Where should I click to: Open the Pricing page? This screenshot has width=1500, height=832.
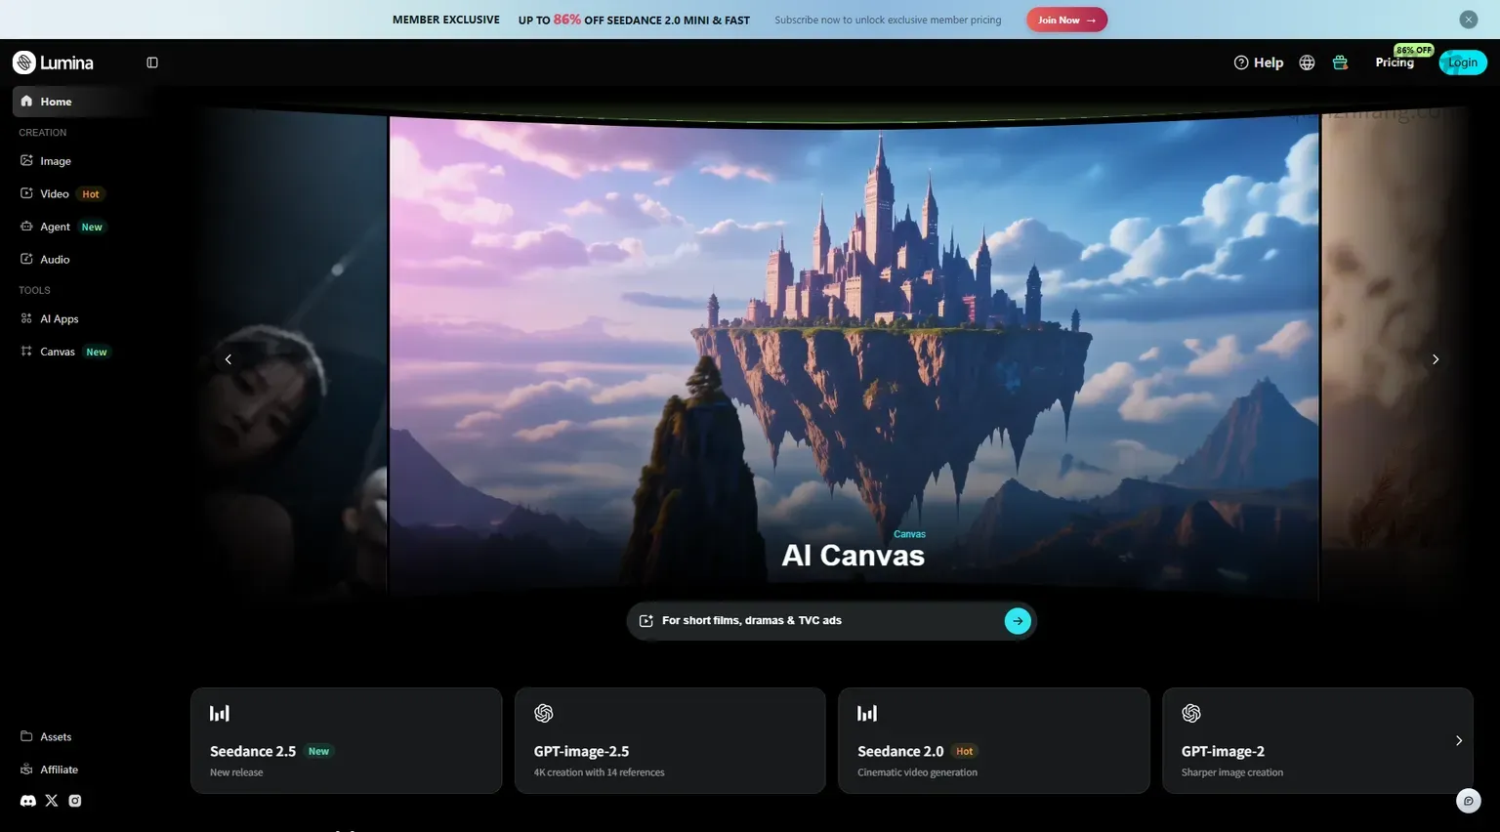[x=1395, y=62]
